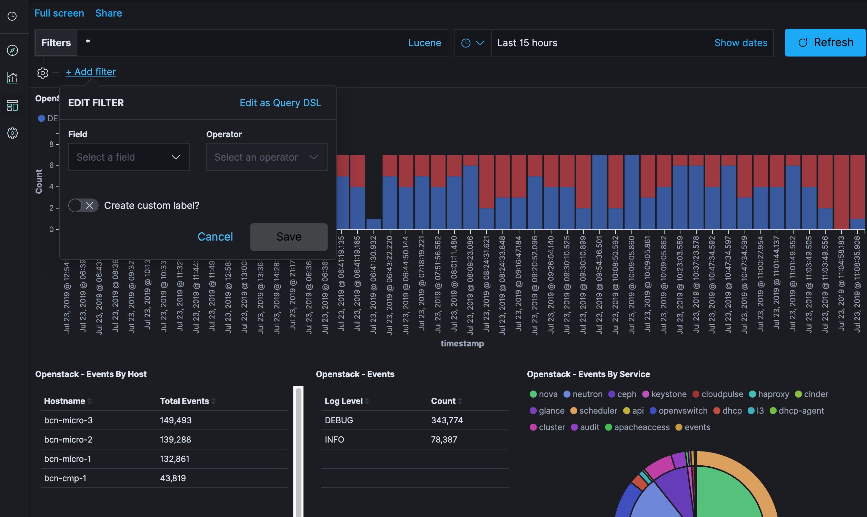Screen dimensions: 867x517
Task: Click the keystone legend color dot
Action: pyautogui.click(x=646, y=394)
